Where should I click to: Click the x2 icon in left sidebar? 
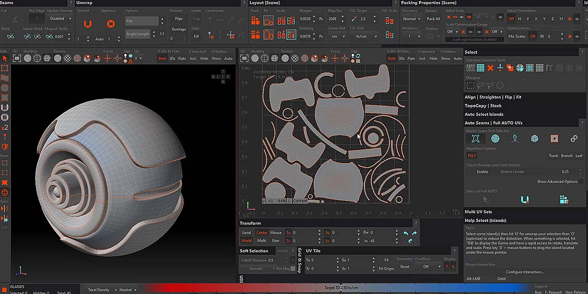pos(4,127)
